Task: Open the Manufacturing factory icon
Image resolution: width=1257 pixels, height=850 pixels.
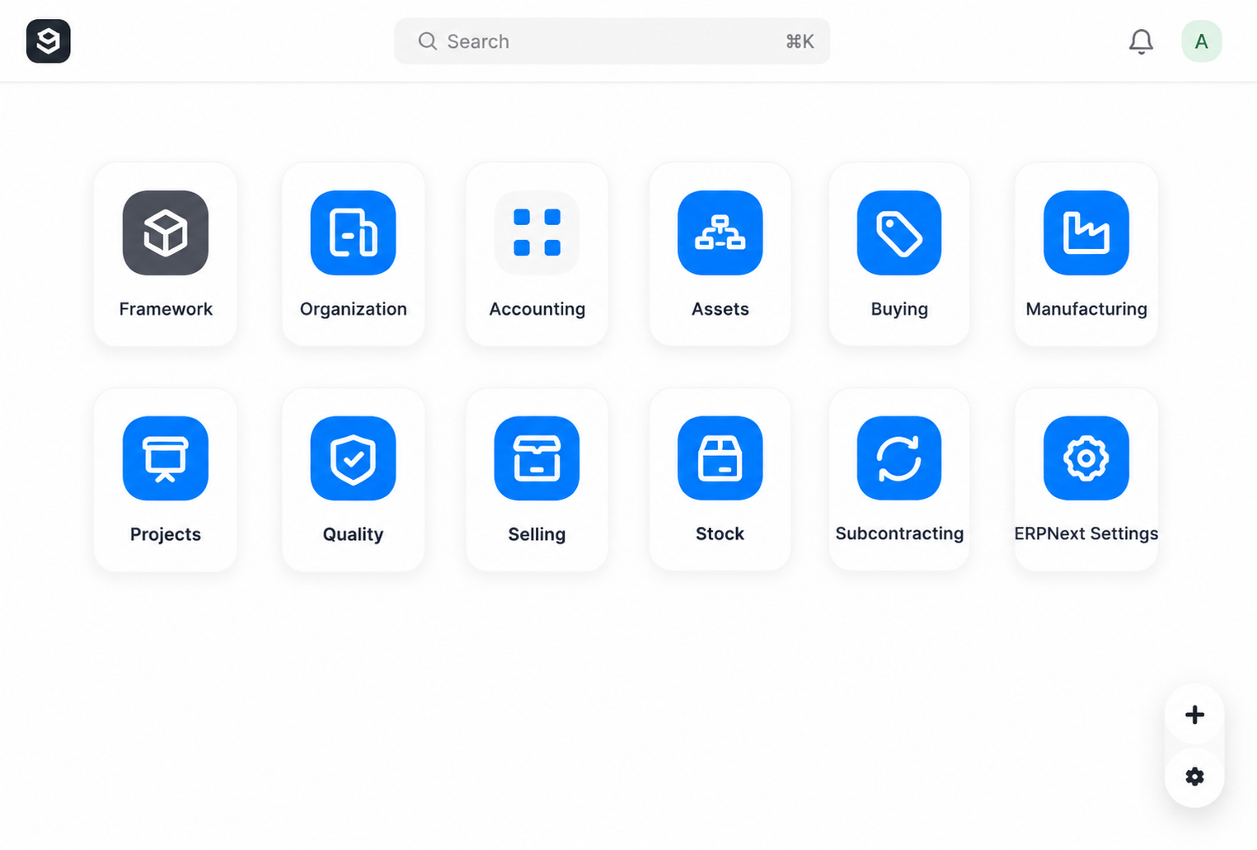Action: [1086, 232]
